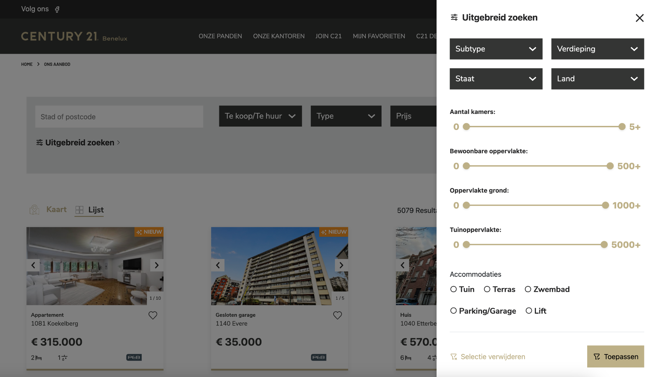Click the Aantal kamers maximum slider handle
The width and height of the screenshot is (657, 377).
pos(622,127)
